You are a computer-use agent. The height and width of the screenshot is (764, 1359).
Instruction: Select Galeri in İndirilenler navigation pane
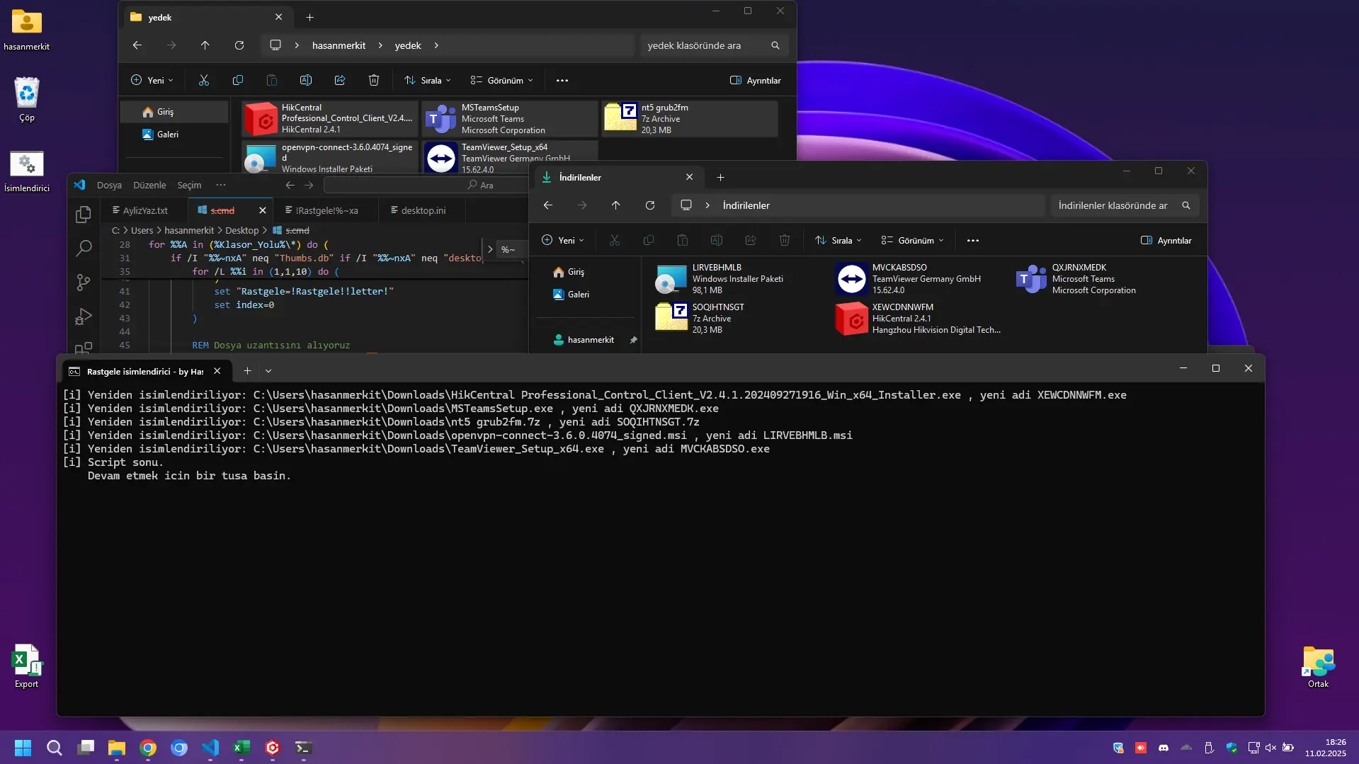pyautogui.click(x=585, y=295)
